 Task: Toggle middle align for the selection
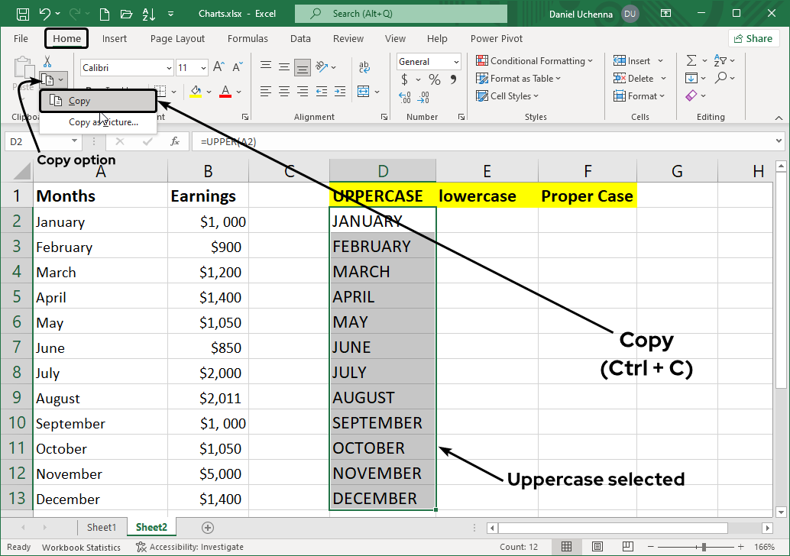click(283, 67)
